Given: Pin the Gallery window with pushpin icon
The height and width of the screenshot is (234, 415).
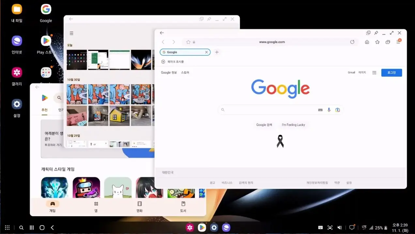Looking at the screenshot, I should click(x=209, y=19).
